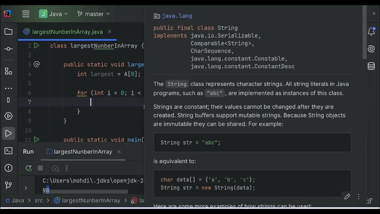Click the horizontal scrollbar in console
This screenshot has height=214, width=380.
click(x=85, y=192)
